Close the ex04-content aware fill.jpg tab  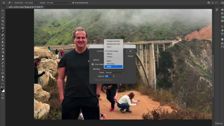[x=7, y=7]
